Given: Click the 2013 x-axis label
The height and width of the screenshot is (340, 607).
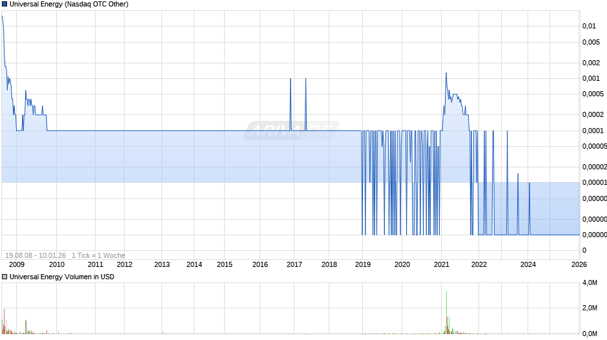Looking at the screenshot, I should (162, 264).
